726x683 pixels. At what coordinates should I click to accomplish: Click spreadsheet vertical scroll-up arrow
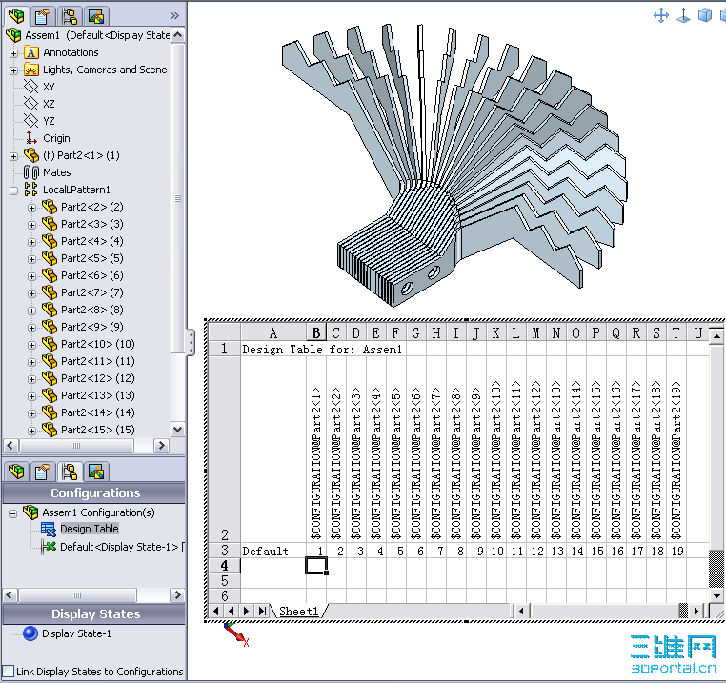pos(716,335)
